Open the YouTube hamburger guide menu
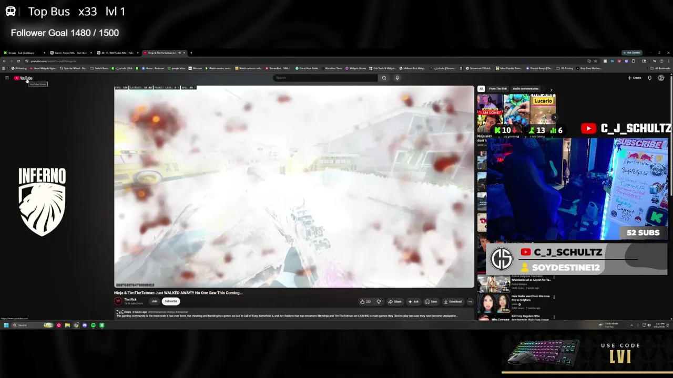 7,78
